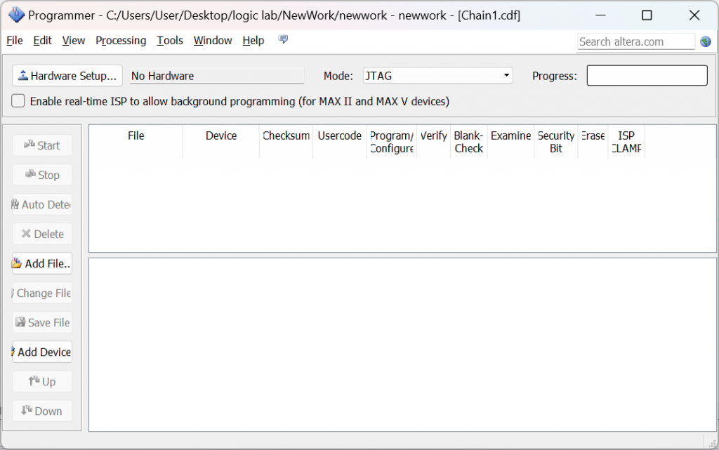This screenshot has width=719, height=450.
Task: Click the Verify column header
Action: [x=433, y=142]
